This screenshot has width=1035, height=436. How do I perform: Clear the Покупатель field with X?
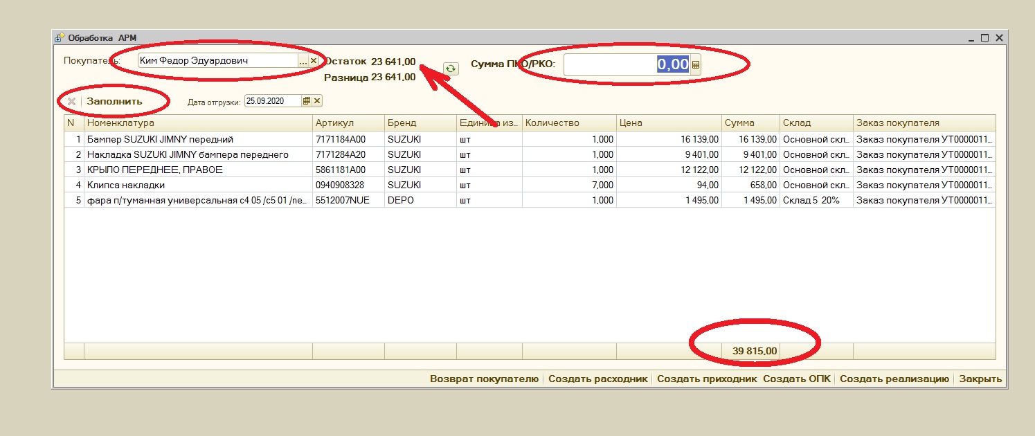click(313, 61)
